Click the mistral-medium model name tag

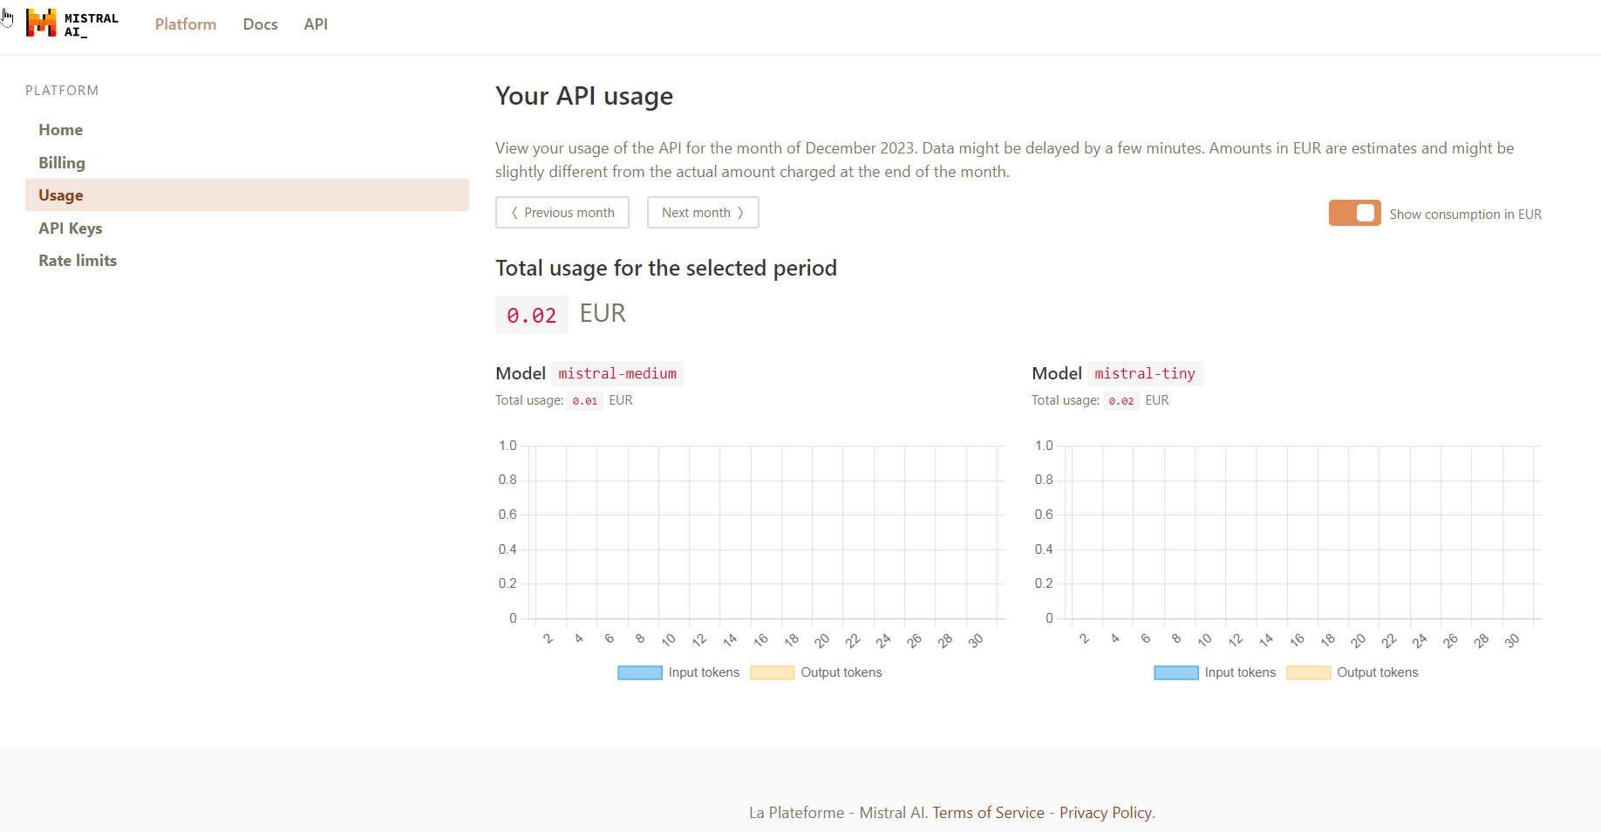click(617, 373)
